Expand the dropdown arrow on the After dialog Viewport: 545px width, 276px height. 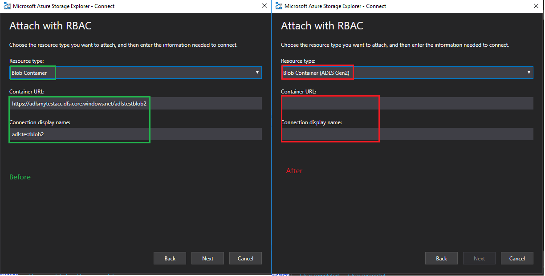(x=529, y=72)
